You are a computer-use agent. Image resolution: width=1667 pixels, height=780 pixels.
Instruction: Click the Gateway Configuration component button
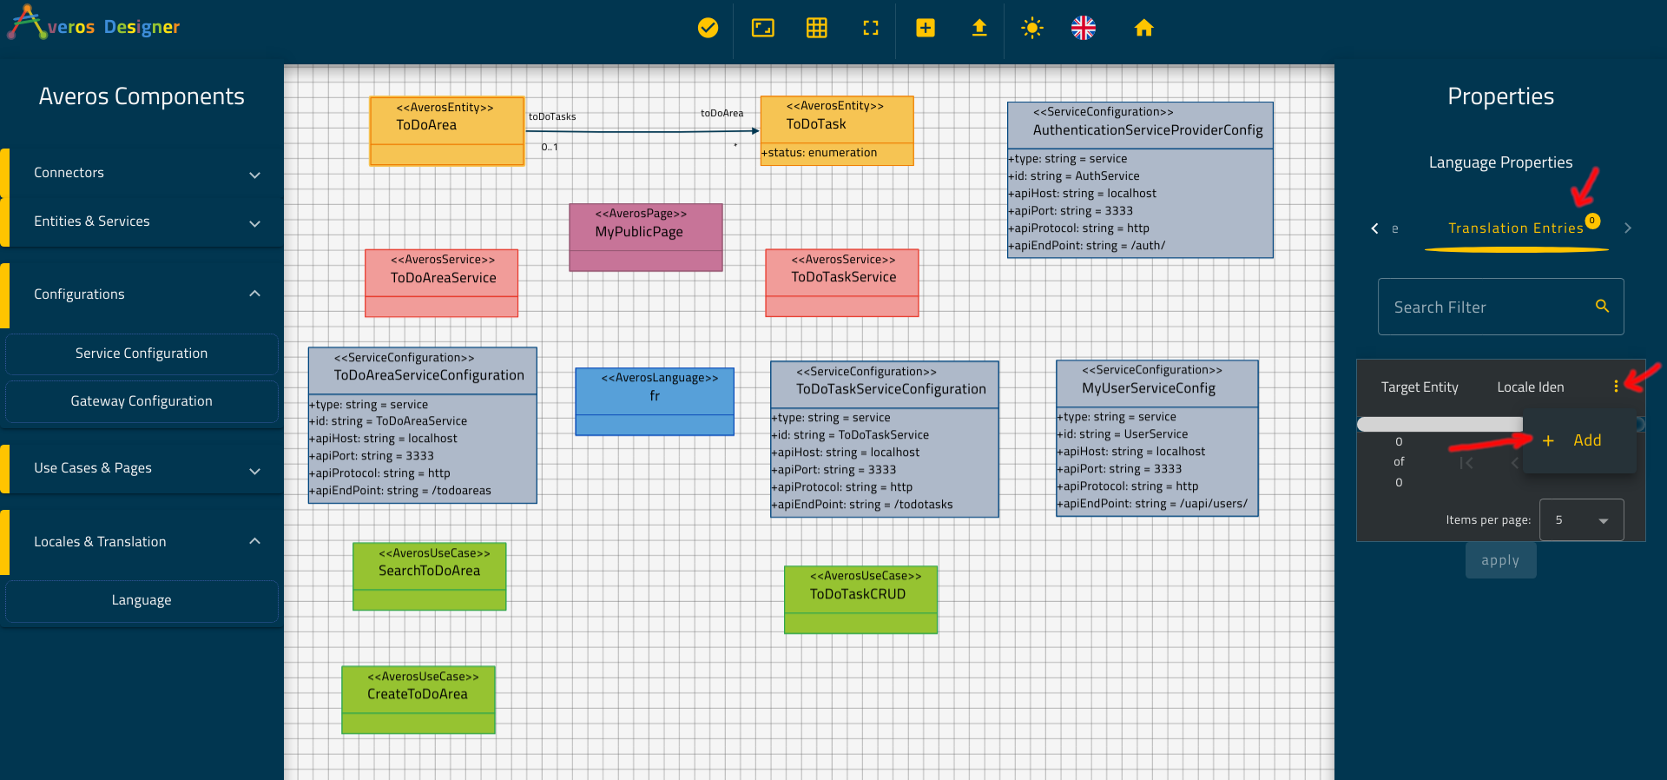pyautogui.click(x=142, y=401)
